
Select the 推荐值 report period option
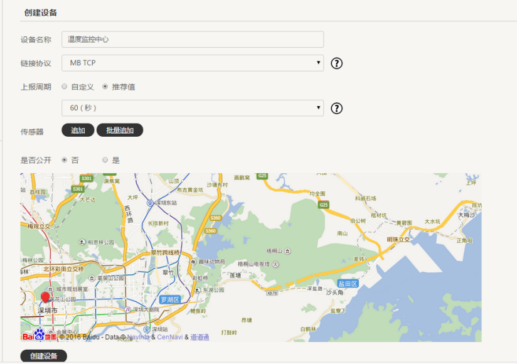pyautogui.click(x=105, y=87)
